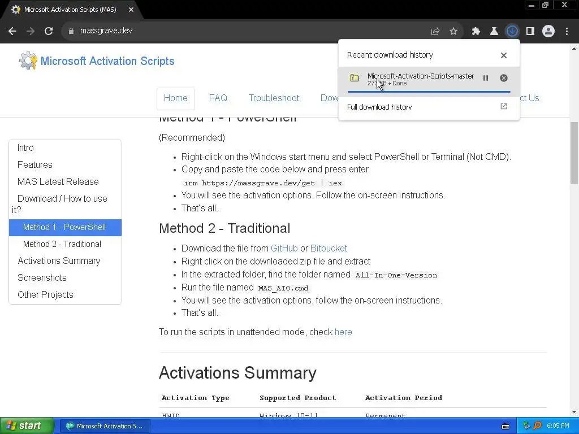
Task: Go back to the previous page
Action: tap(12, 31)
